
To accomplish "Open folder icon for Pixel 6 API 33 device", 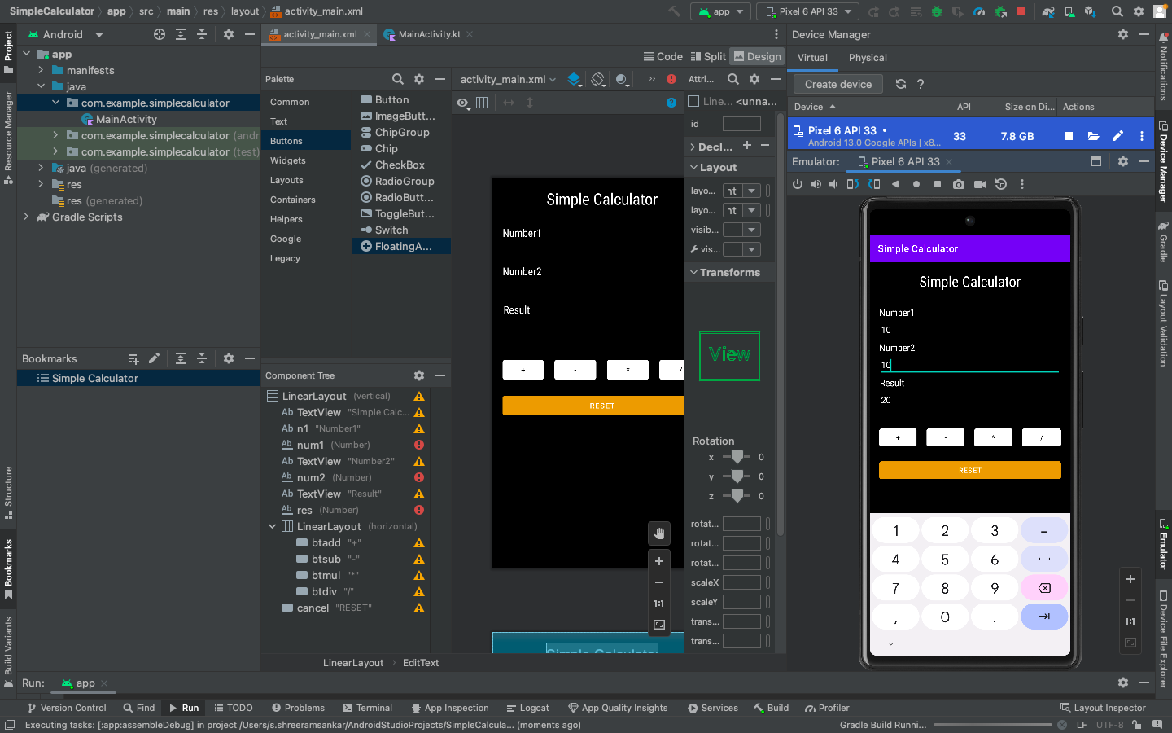I will [1093, 136].
